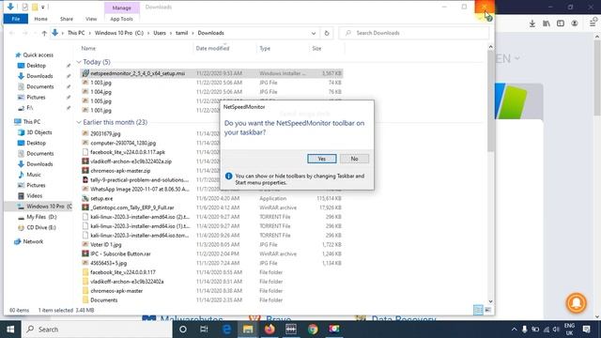Viewport: 601px width, 338px height.
Task: Open Cortana circle icon on taskbar
Action: pos(183,330)
